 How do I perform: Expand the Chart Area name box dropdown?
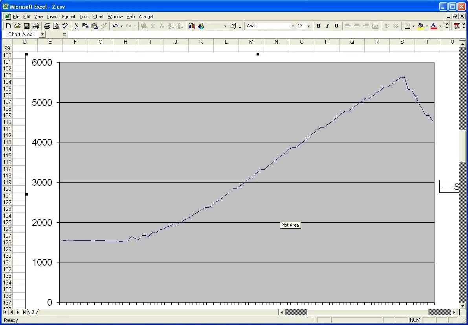tap(42, 35)
